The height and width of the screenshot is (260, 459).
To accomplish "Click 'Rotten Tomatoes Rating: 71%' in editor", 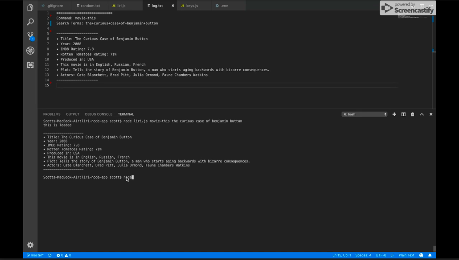I will coord(86,55).
